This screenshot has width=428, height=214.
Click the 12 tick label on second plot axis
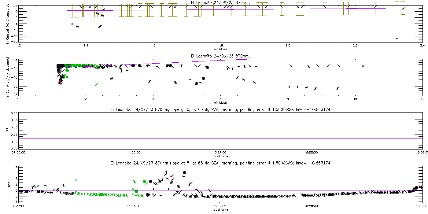[422, 99]
